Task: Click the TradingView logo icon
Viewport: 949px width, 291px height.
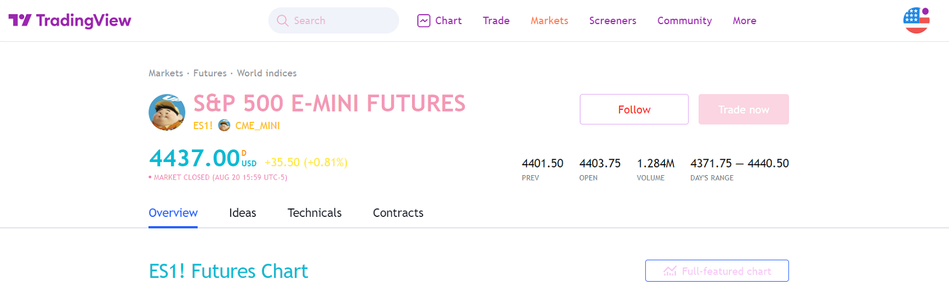Action: pos(20,20)
